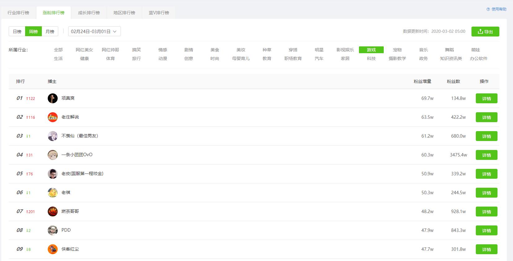Filter by 宠物 industry
The image size is (513, 261).
coord(397,50)
